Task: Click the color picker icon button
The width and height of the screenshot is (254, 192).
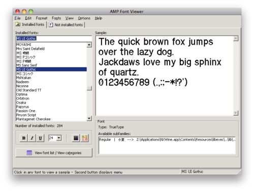Action: 76,138
